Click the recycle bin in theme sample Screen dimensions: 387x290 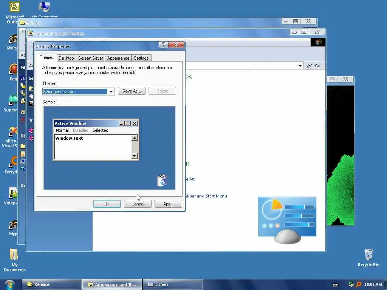click(x=162, y=180)
